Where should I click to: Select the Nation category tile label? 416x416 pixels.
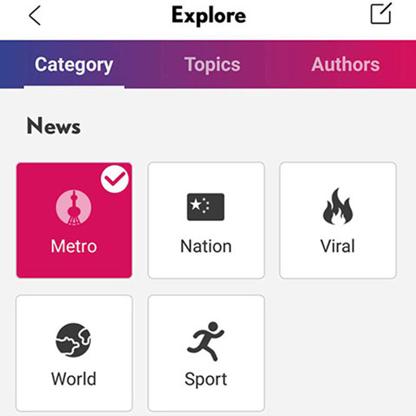tap(206, 246)
